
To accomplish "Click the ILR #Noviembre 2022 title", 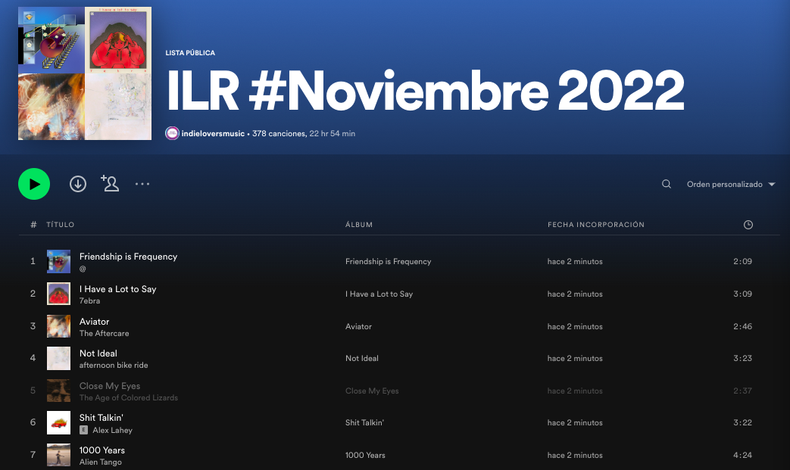I will [x=425, y=91].
